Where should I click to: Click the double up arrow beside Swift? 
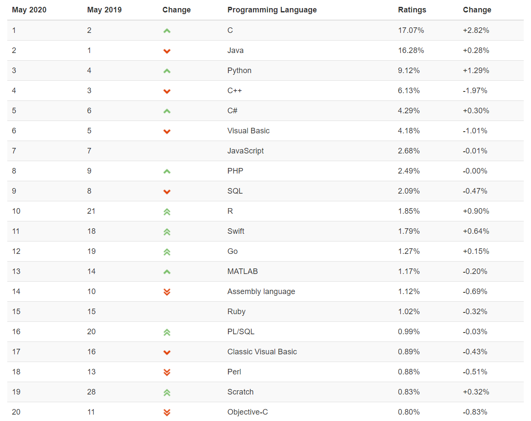tap(167, 232)
